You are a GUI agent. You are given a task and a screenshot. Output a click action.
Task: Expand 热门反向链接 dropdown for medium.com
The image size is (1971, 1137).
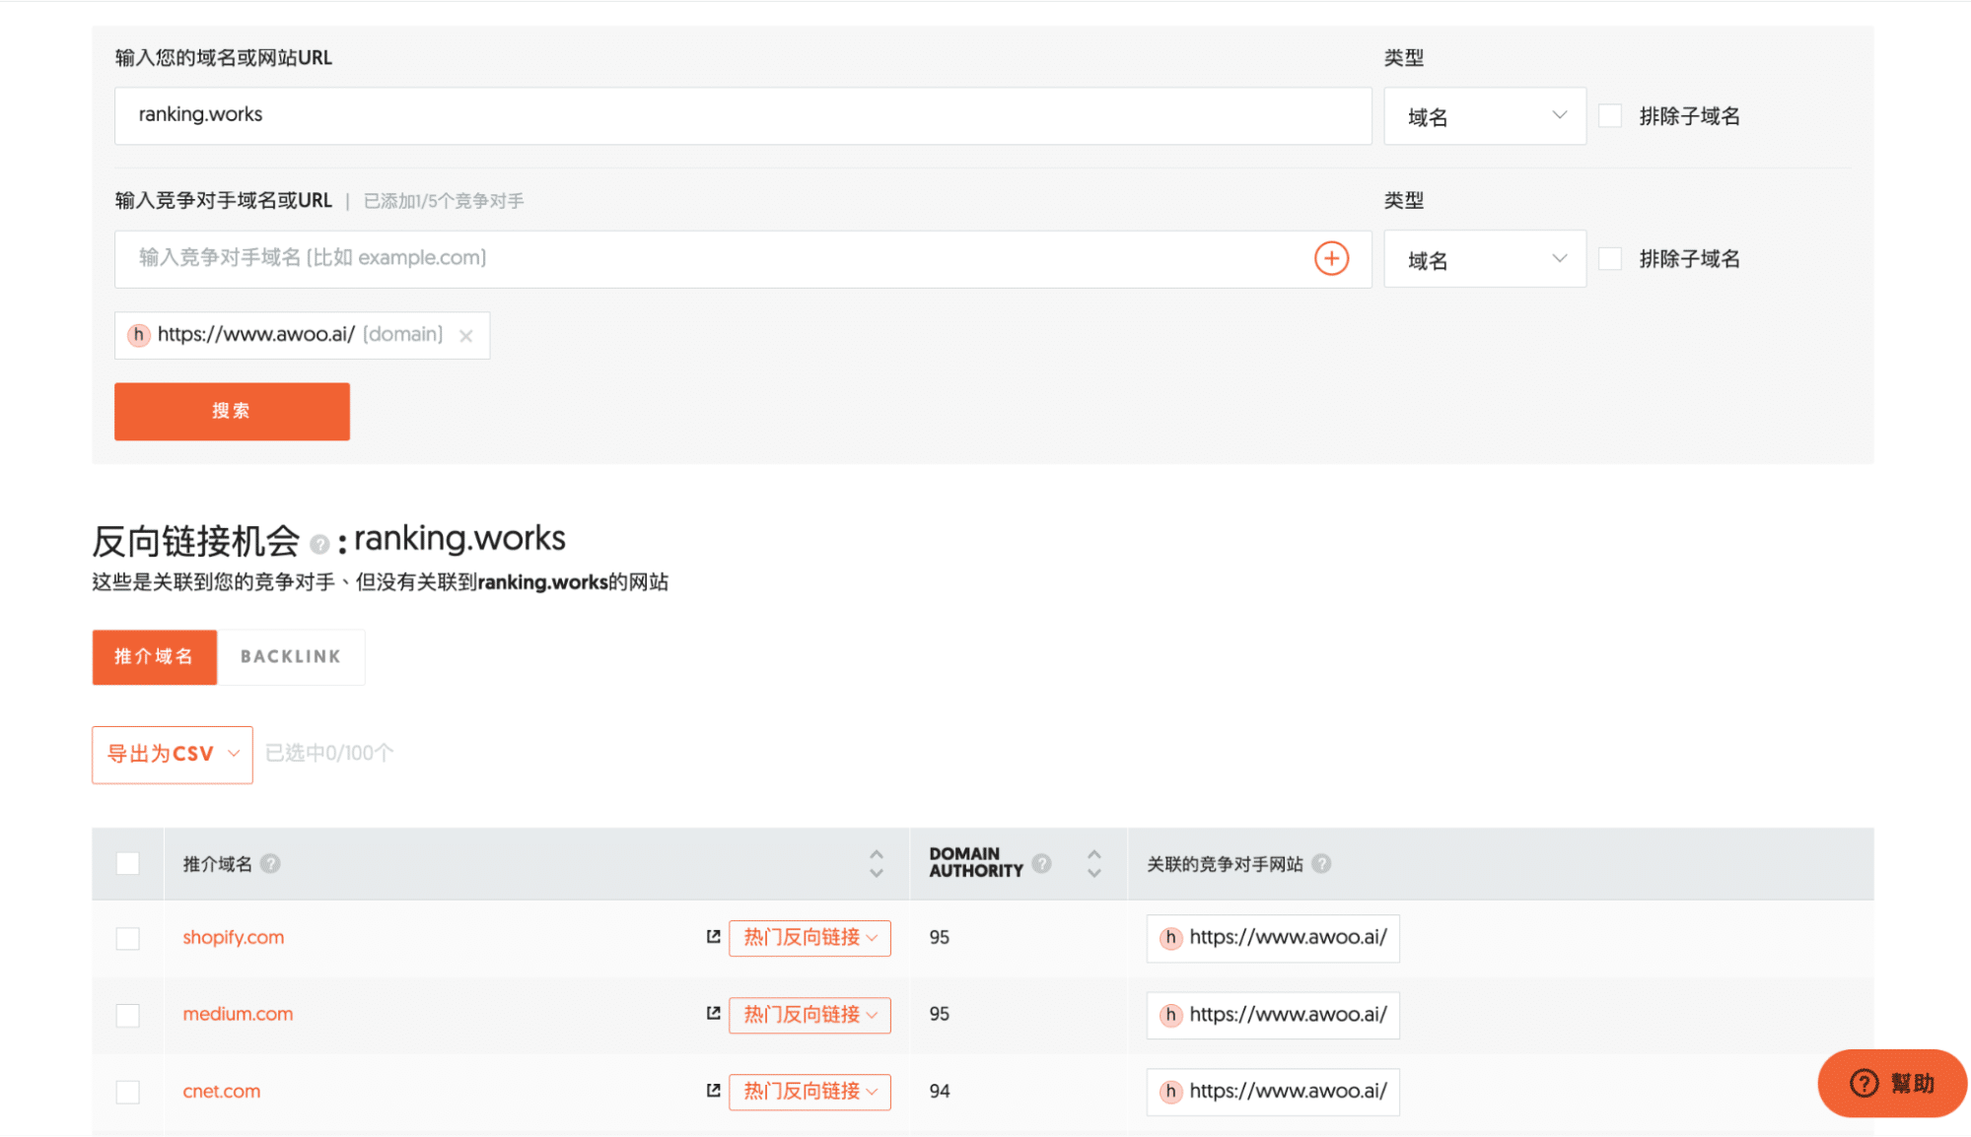(x=810, y=1015)
